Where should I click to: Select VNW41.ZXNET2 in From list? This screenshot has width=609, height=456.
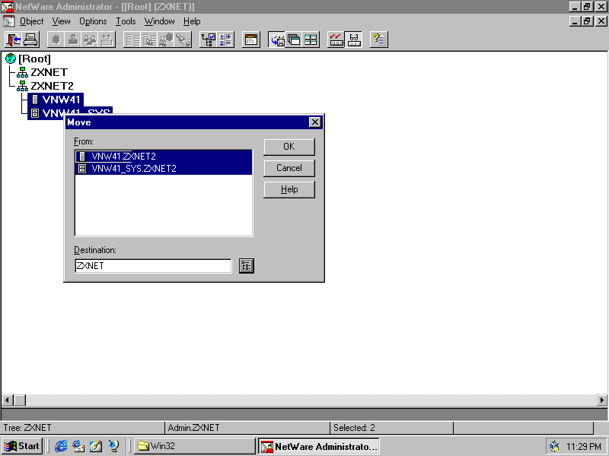click(x=164, y=157)
